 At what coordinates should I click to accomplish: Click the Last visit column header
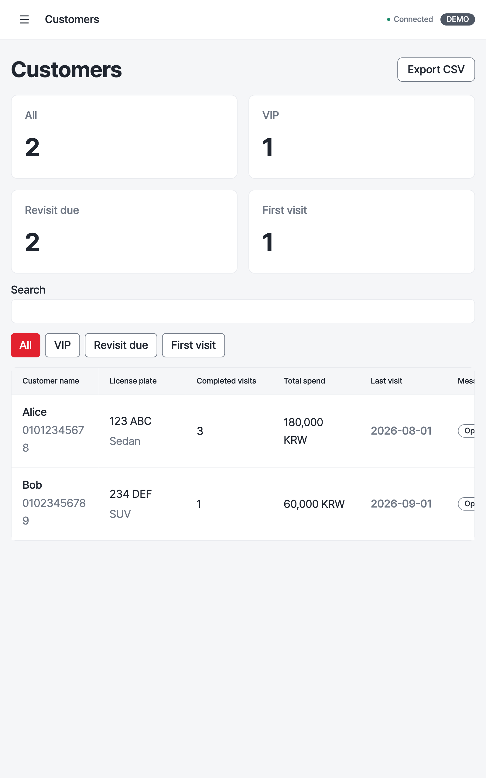tap(386, 381)
